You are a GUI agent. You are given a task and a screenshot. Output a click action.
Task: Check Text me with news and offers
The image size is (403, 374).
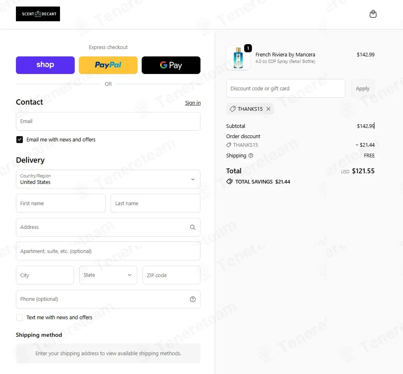point(20,317)
